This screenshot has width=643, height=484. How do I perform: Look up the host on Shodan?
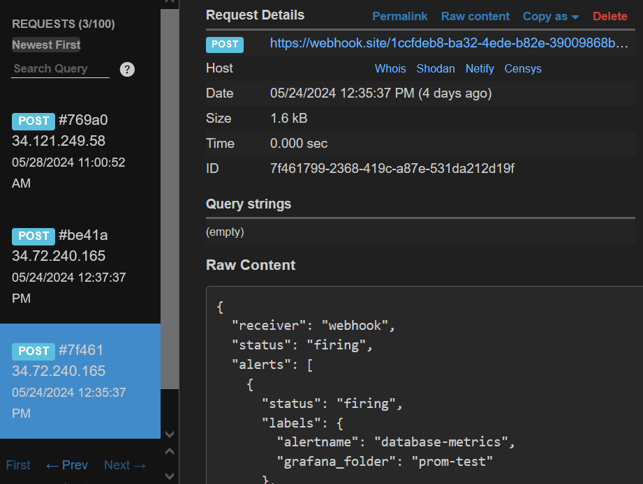coord(436,68)
